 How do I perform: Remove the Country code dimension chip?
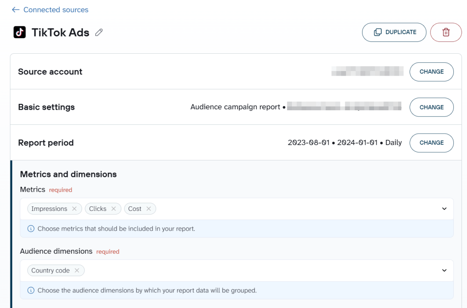tap(77, 270)
